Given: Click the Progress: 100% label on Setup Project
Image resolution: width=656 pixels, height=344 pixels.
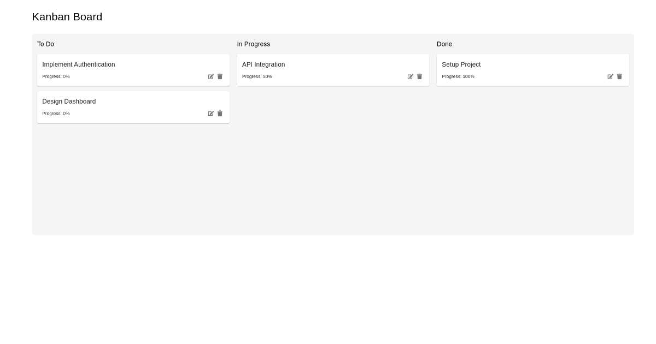Looking at the screenshot, I should (458, 76).
